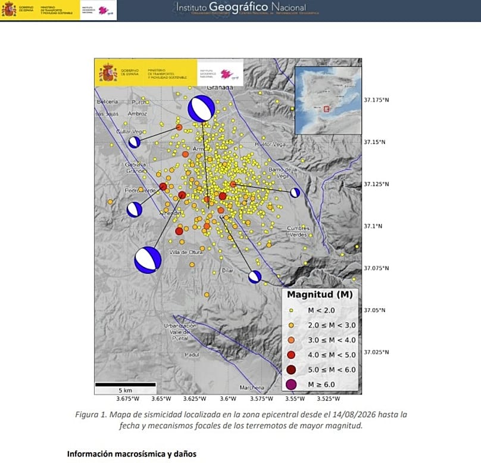
Task: Click the Padul place label
Action: pyautogui.click(x=192, y=355)
